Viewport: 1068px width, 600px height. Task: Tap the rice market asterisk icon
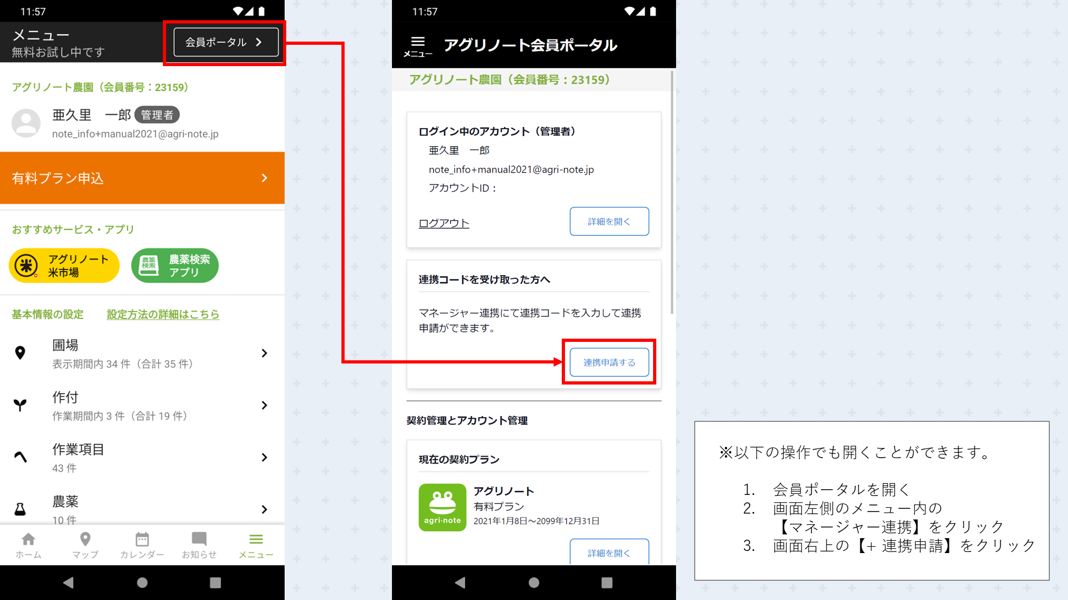tap(26, 266)
